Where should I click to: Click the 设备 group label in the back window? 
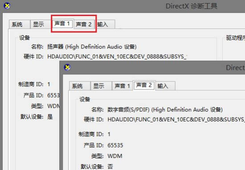[x=24, y=38]
